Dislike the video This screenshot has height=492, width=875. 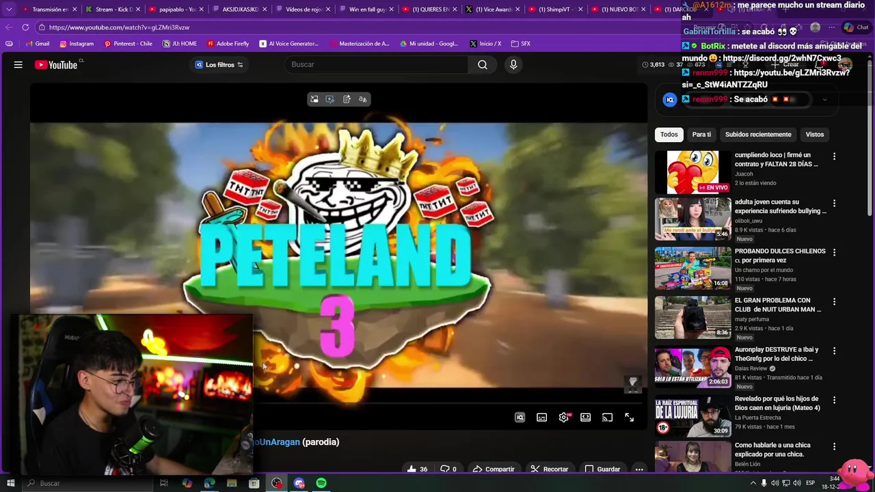pos(448,469)
